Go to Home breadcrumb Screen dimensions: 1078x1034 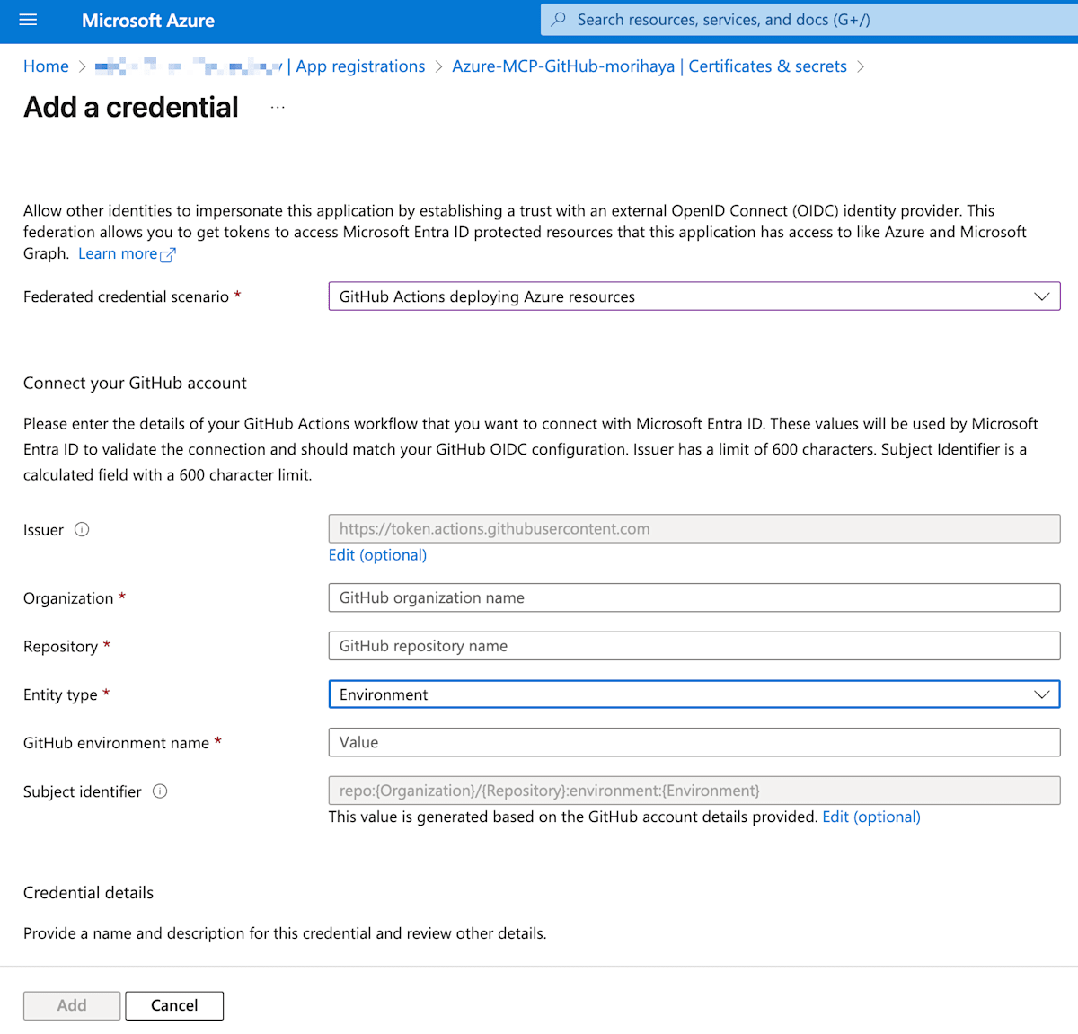tap(46, 66)
